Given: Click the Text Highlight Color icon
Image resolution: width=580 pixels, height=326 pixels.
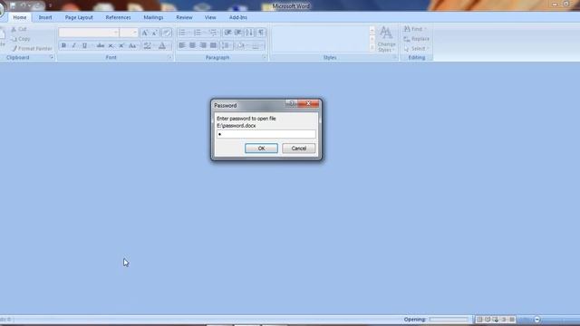Looking at the screenshot, I should (x=147, y=45).
